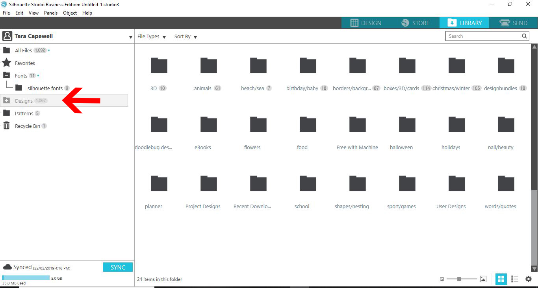The height and width of the screenshot is (288, 538).
Task: Open the birthday/baby folder
Action: [308, 65]
